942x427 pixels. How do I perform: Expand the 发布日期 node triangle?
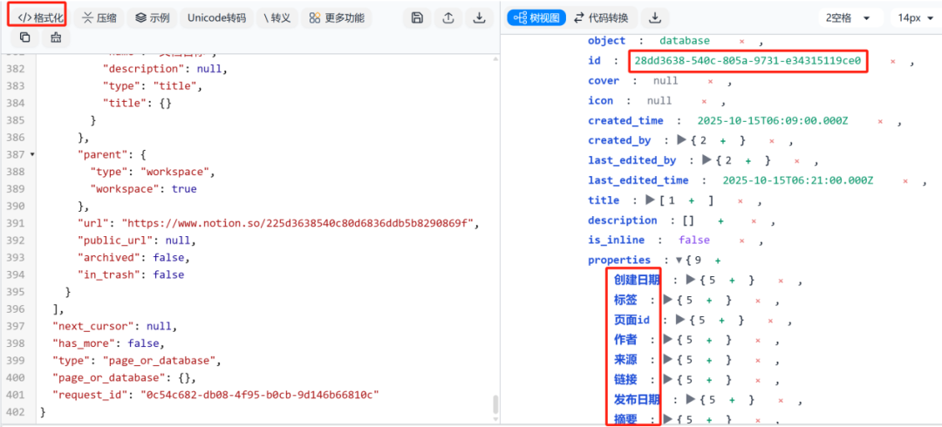690,399
